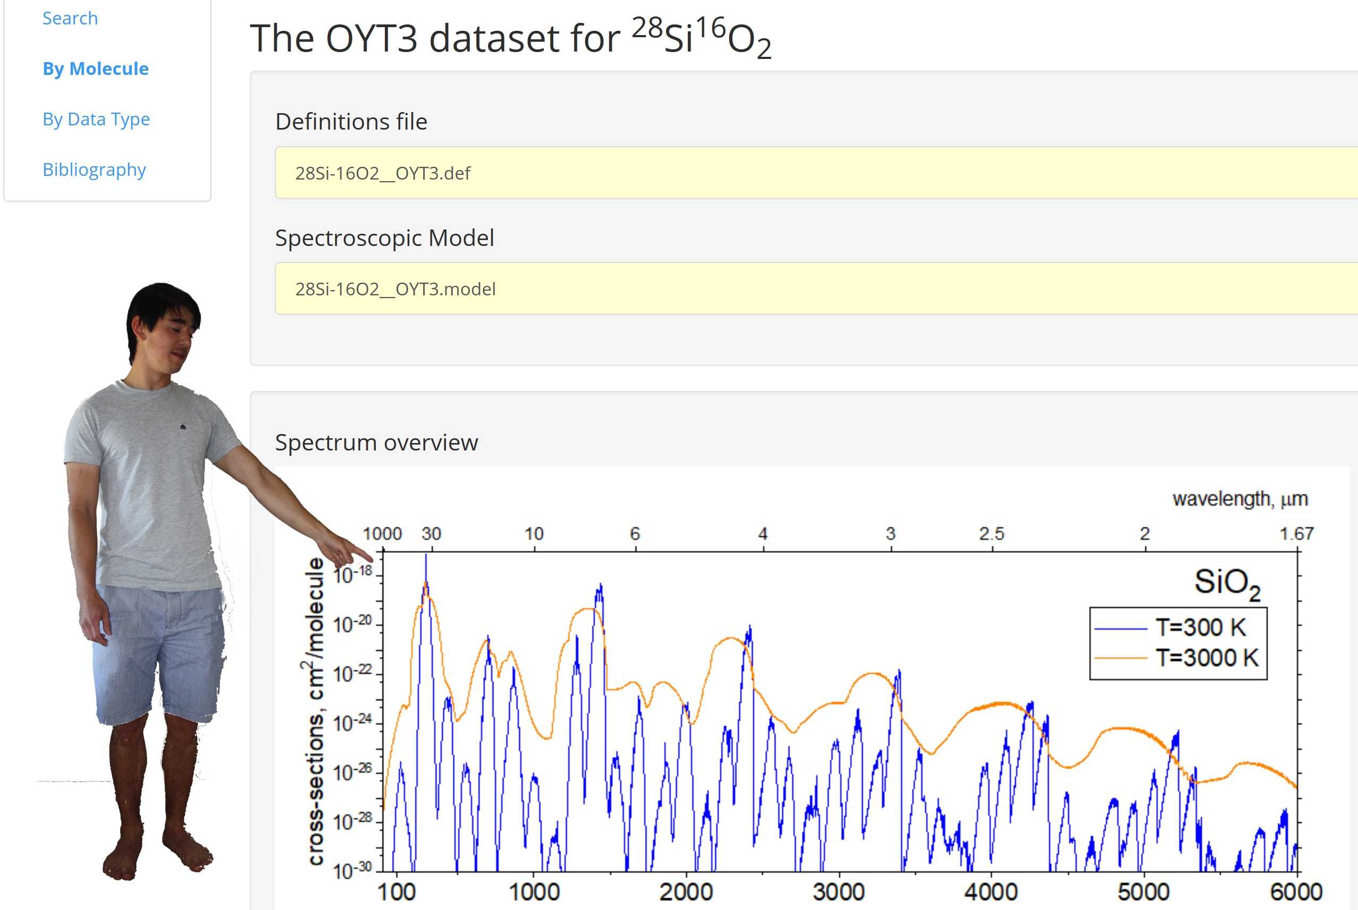Click the OYT3 dataset page title
Image resolution: width=1358 pixels, height=910 pixels.
[x=510, y=39]
